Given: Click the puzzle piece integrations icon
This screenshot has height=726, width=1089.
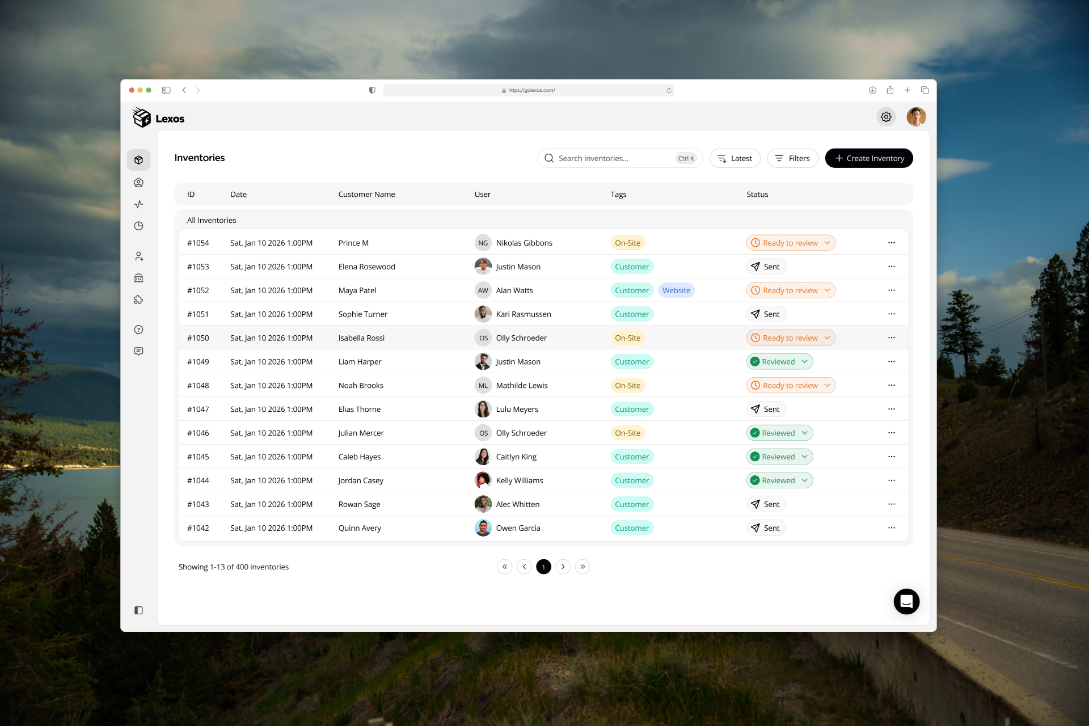Looking at the screenshot, I should pyautogui.click(x=138, y=299).
